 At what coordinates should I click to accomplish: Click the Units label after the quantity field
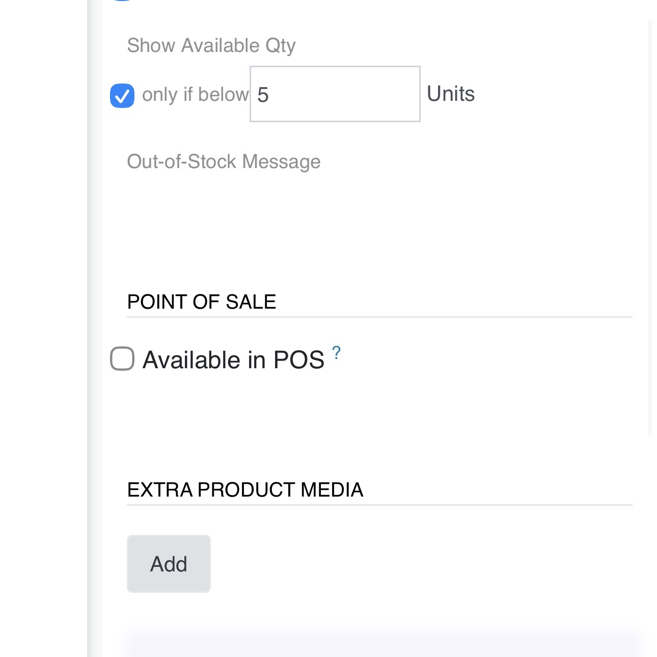[451, 94]
